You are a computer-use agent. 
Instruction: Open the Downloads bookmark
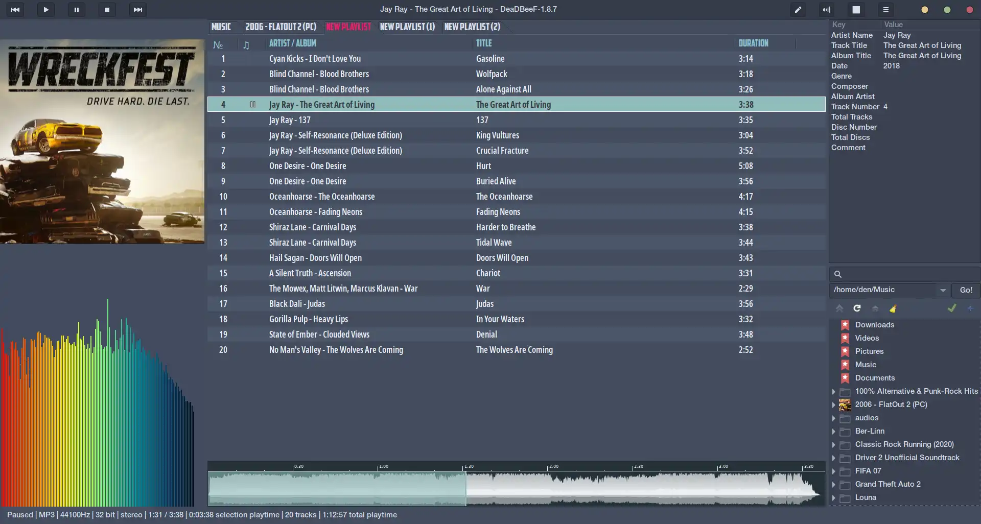(875, 324)
